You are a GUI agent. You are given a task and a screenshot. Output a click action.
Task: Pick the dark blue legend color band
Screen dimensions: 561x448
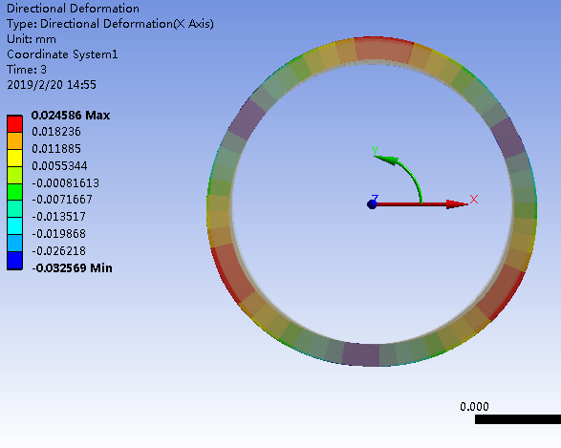[x=14, y=261]
